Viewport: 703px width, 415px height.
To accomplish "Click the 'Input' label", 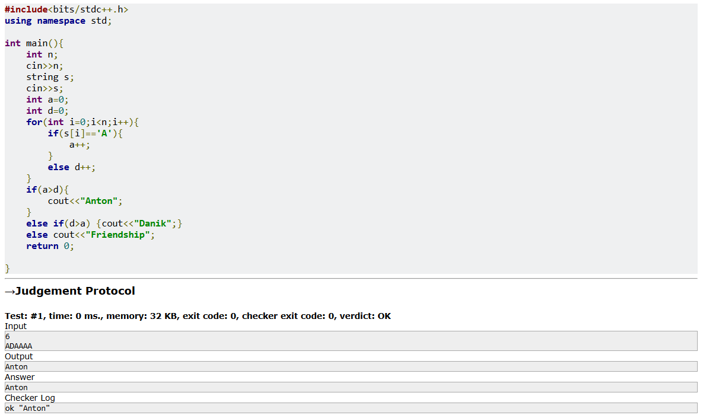I will pos(15,326).
